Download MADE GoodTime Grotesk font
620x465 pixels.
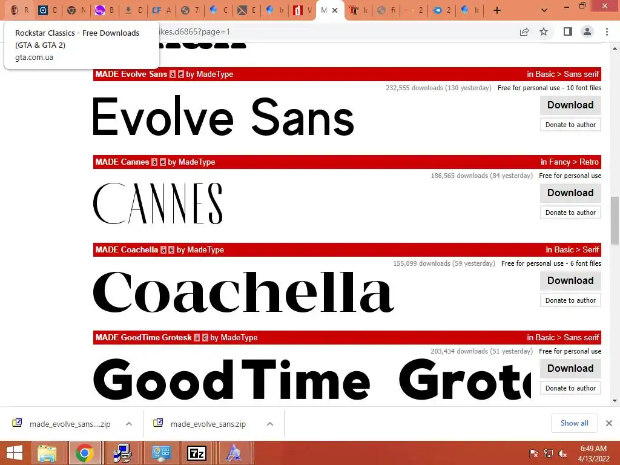point(570,368)
